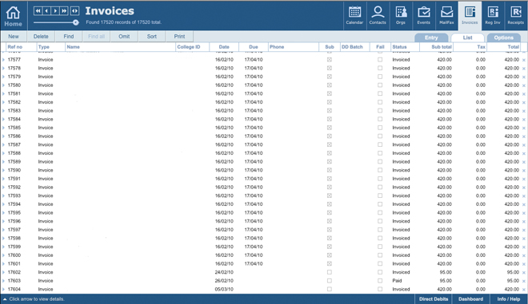Open Dashboard from the bottom bar

(x=470, y=299)
